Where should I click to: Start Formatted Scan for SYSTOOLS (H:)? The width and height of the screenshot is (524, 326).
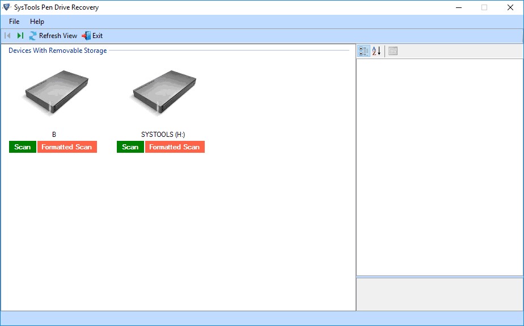click(x=175, y=147)
